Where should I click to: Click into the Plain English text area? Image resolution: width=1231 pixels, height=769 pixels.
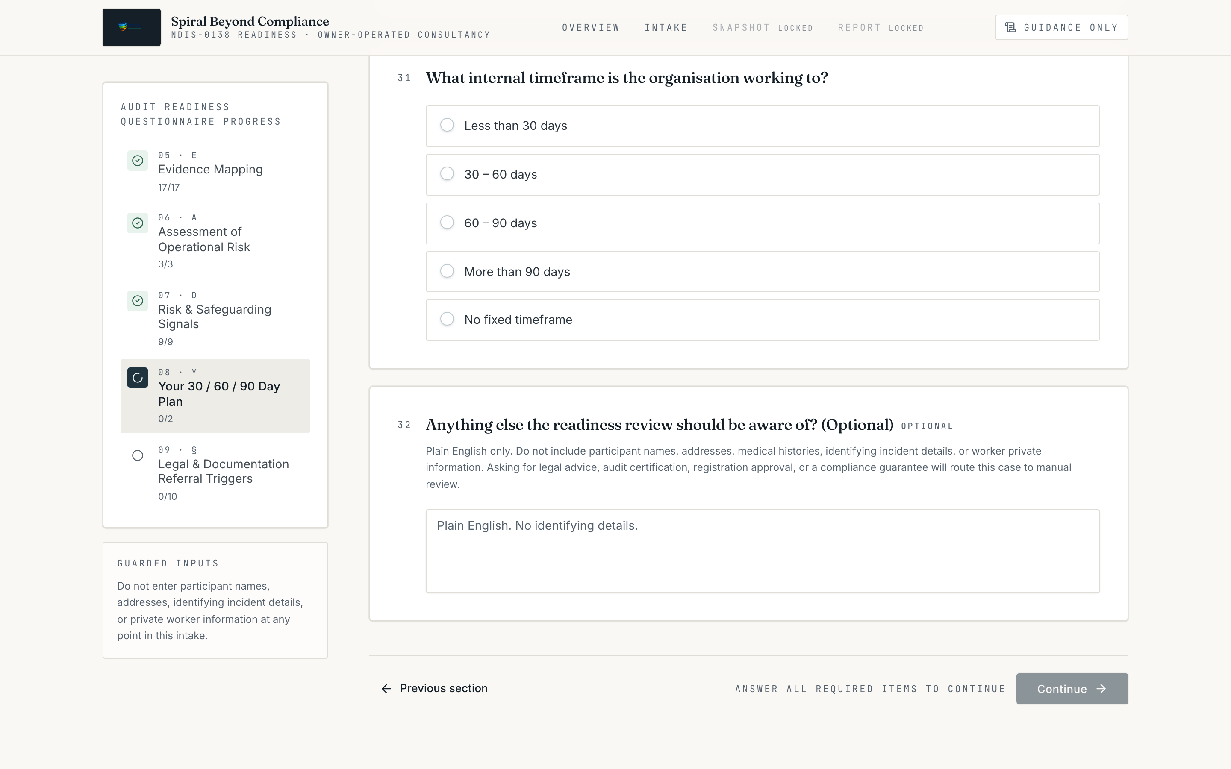pos(763,551)
